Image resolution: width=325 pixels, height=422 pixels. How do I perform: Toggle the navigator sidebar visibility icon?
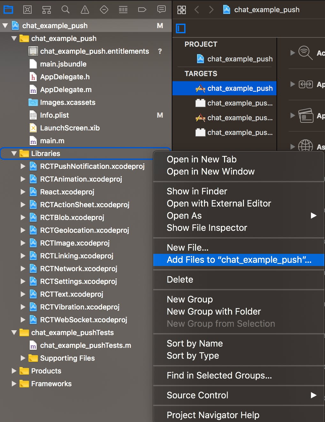[x=181, y=28]
